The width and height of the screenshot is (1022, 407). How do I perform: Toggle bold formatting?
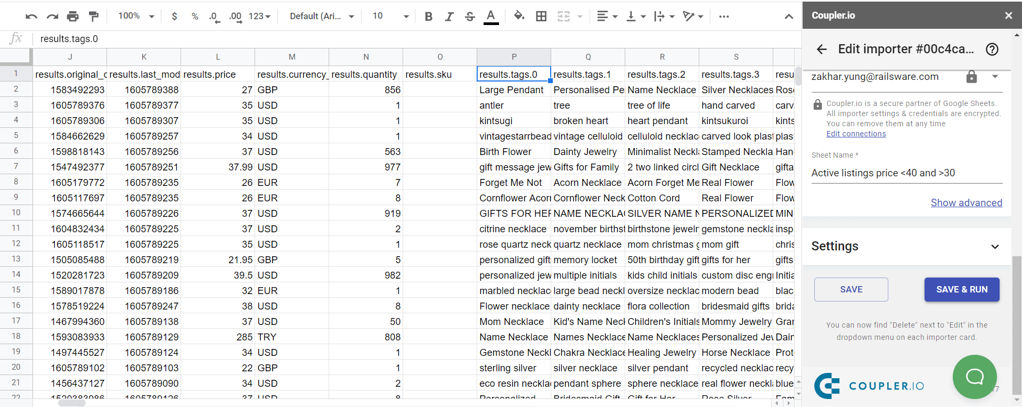[x=429, y=17]
